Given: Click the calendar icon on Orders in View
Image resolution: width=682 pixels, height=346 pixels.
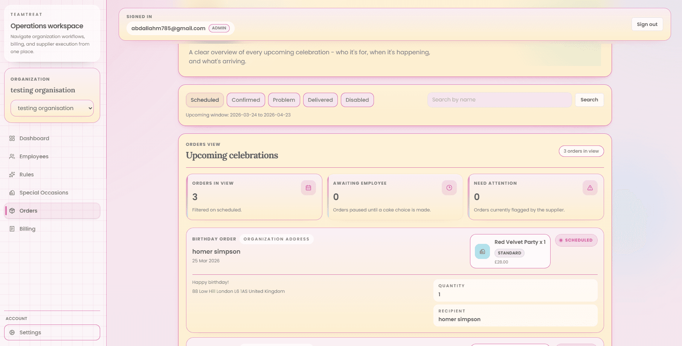Looking at the screenshot, I should click(308, 187).
